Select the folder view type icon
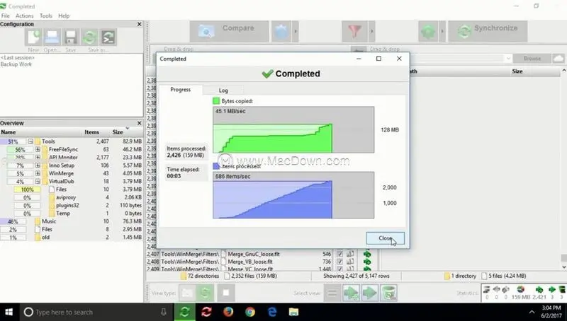567x321 pixels. tap(187, 293)
